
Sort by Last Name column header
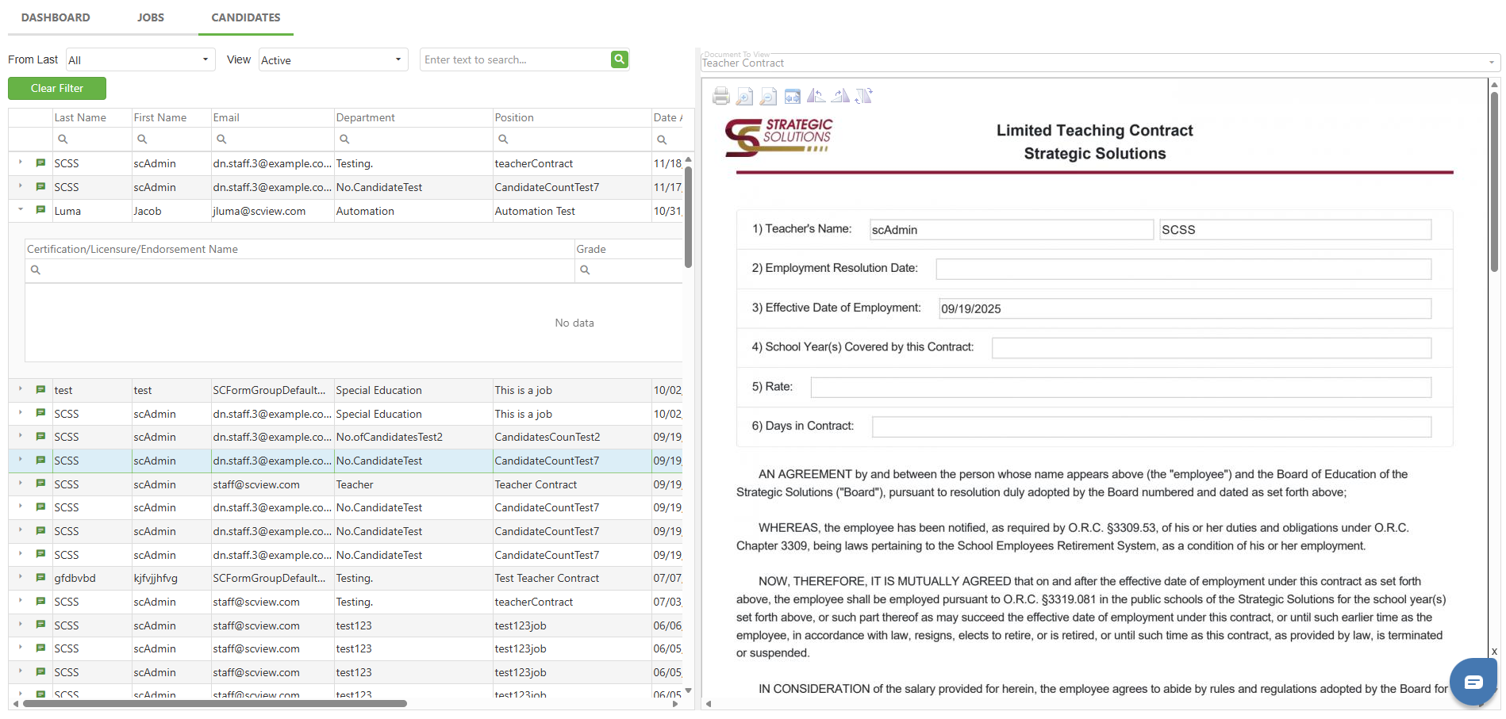click(x=92, y=117)
